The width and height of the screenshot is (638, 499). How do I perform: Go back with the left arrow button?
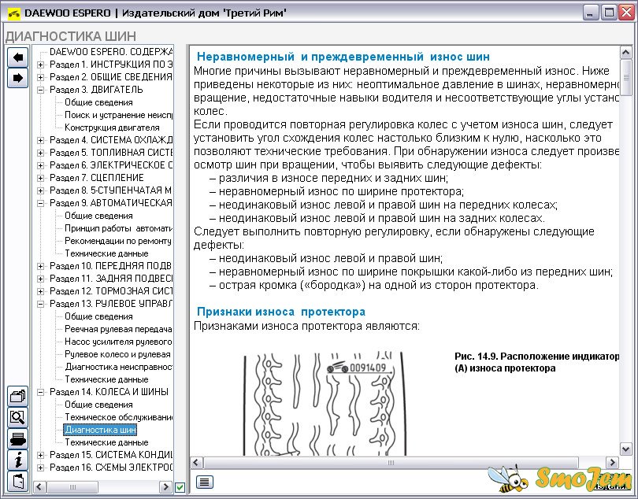[17, 57]
